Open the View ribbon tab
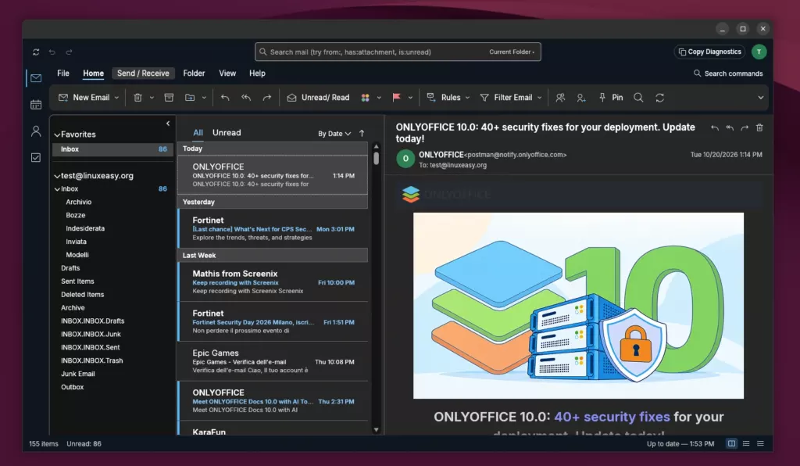Viewport: 800px width, 466px height. point(227,73)
